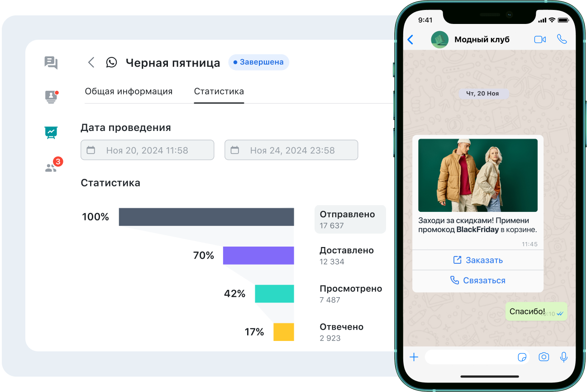587x392 pixels.
Task: Tap the plus icon to attach content
Action: point(414,357)
